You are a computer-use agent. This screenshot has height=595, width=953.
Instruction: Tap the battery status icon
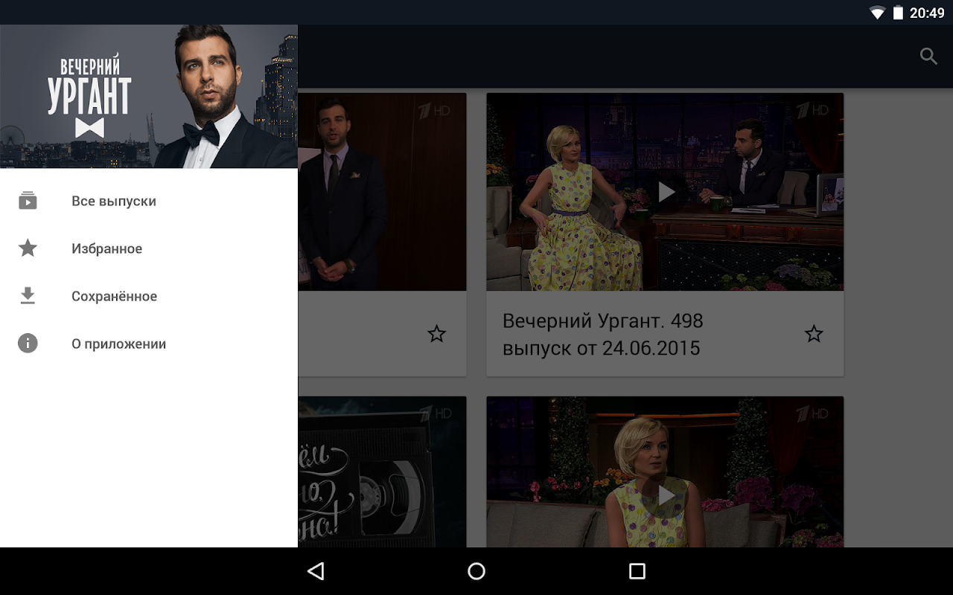898,13
